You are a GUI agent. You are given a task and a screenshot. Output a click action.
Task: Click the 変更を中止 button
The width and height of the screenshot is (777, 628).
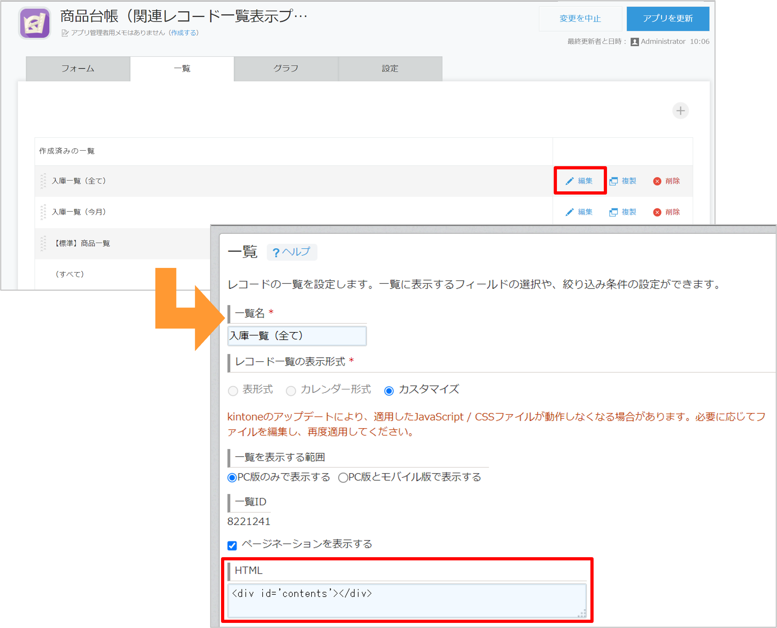click(x=580, y=19)
